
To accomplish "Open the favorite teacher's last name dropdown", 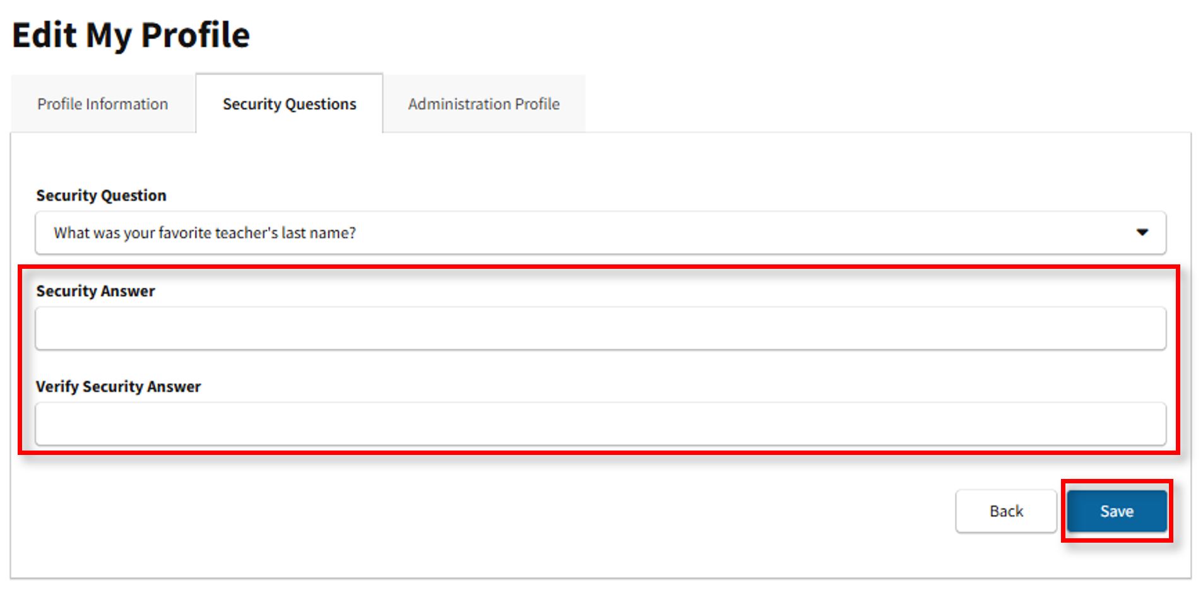I will (x=600, y=233).
